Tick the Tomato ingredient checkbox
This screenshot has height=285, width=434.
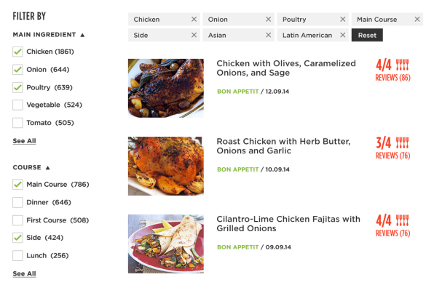click(x=17, y=123)
